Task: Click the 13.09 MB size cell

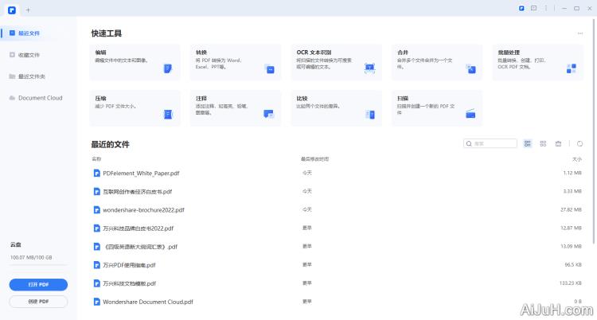Action: [571, 247]
